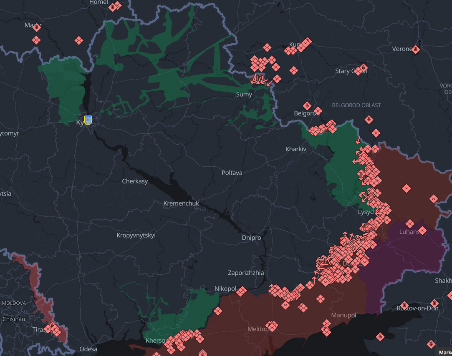The width and height of the screenshot is (452, 356).
Task: Click the Kharkiv city label
Action: (x=296, y=149)
